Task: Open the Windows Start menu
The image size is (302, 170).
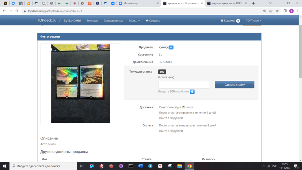Action: tap(5, 166)
